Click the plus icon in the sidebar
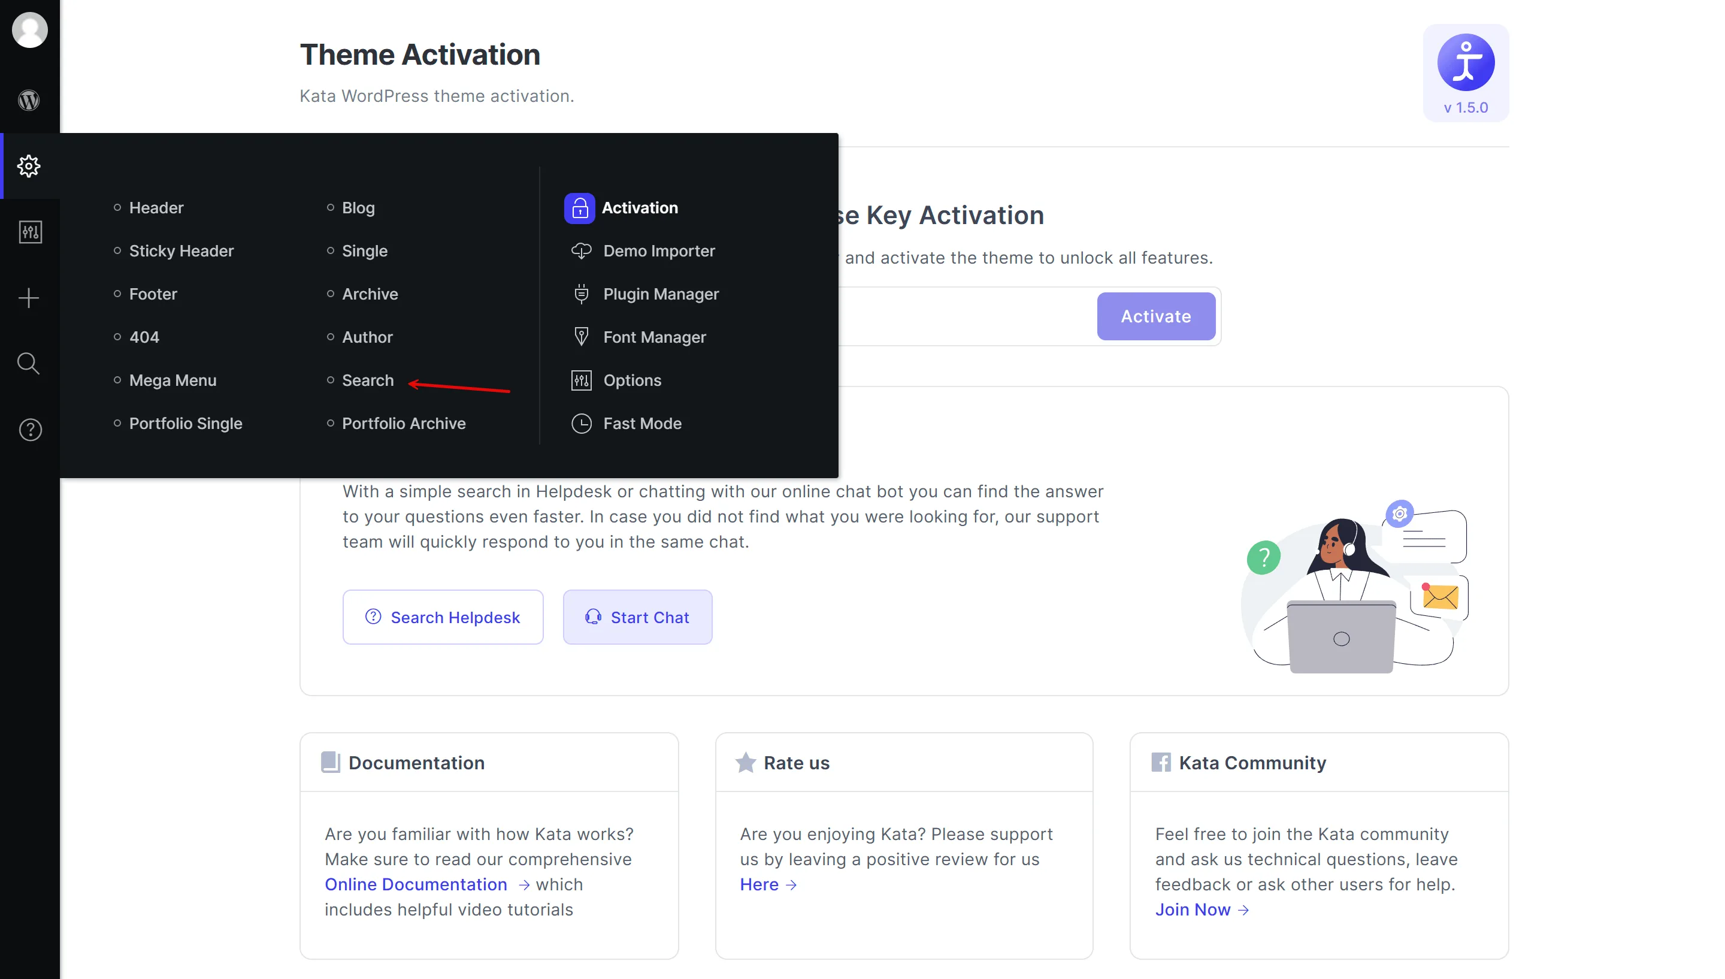The width and height of the screenshot is (1725, 979). 29,298
